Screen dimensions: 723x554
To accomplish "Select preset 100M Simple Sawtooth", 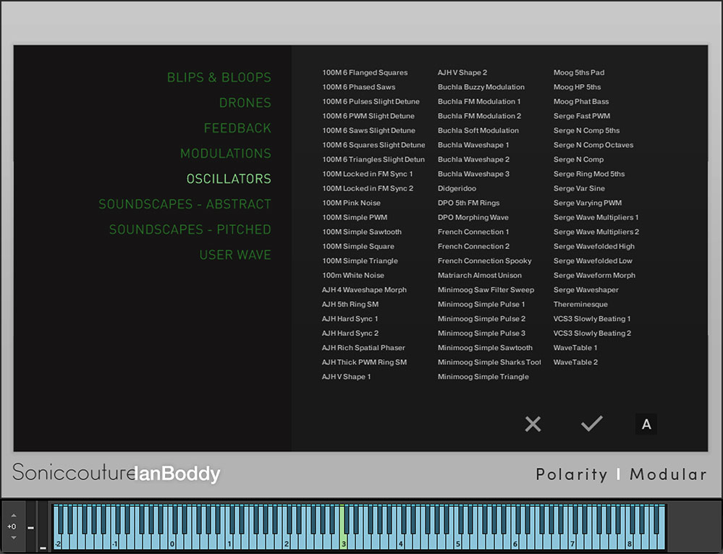I will [362, 232].
